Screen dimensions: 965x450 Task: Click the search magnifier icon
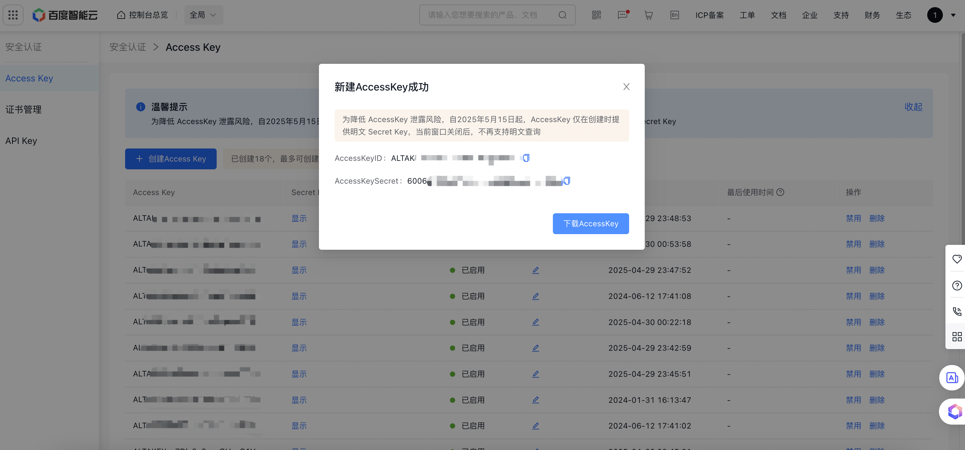(x=562, y=15)
